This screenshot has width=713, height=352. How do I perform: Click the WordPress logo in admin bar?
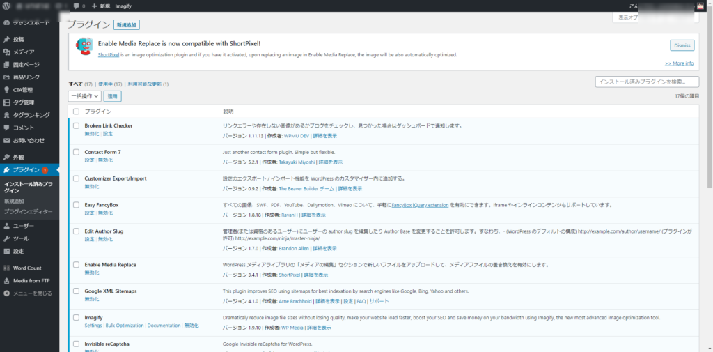click(6, 6)
